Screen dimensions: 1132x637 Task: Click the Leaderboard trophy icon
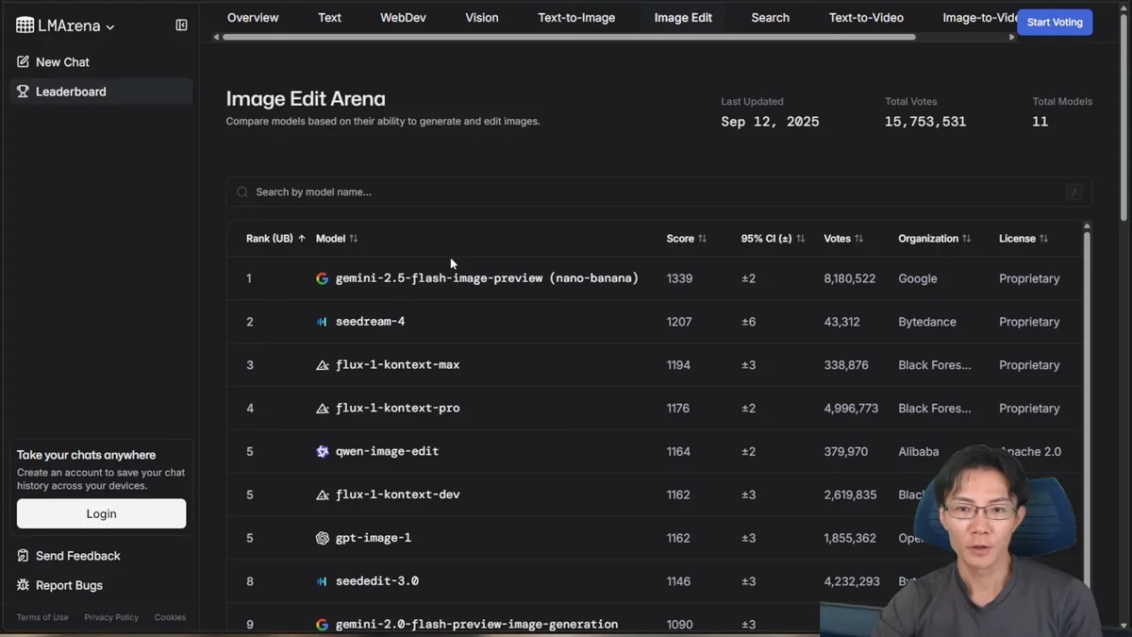click(23, 92)
